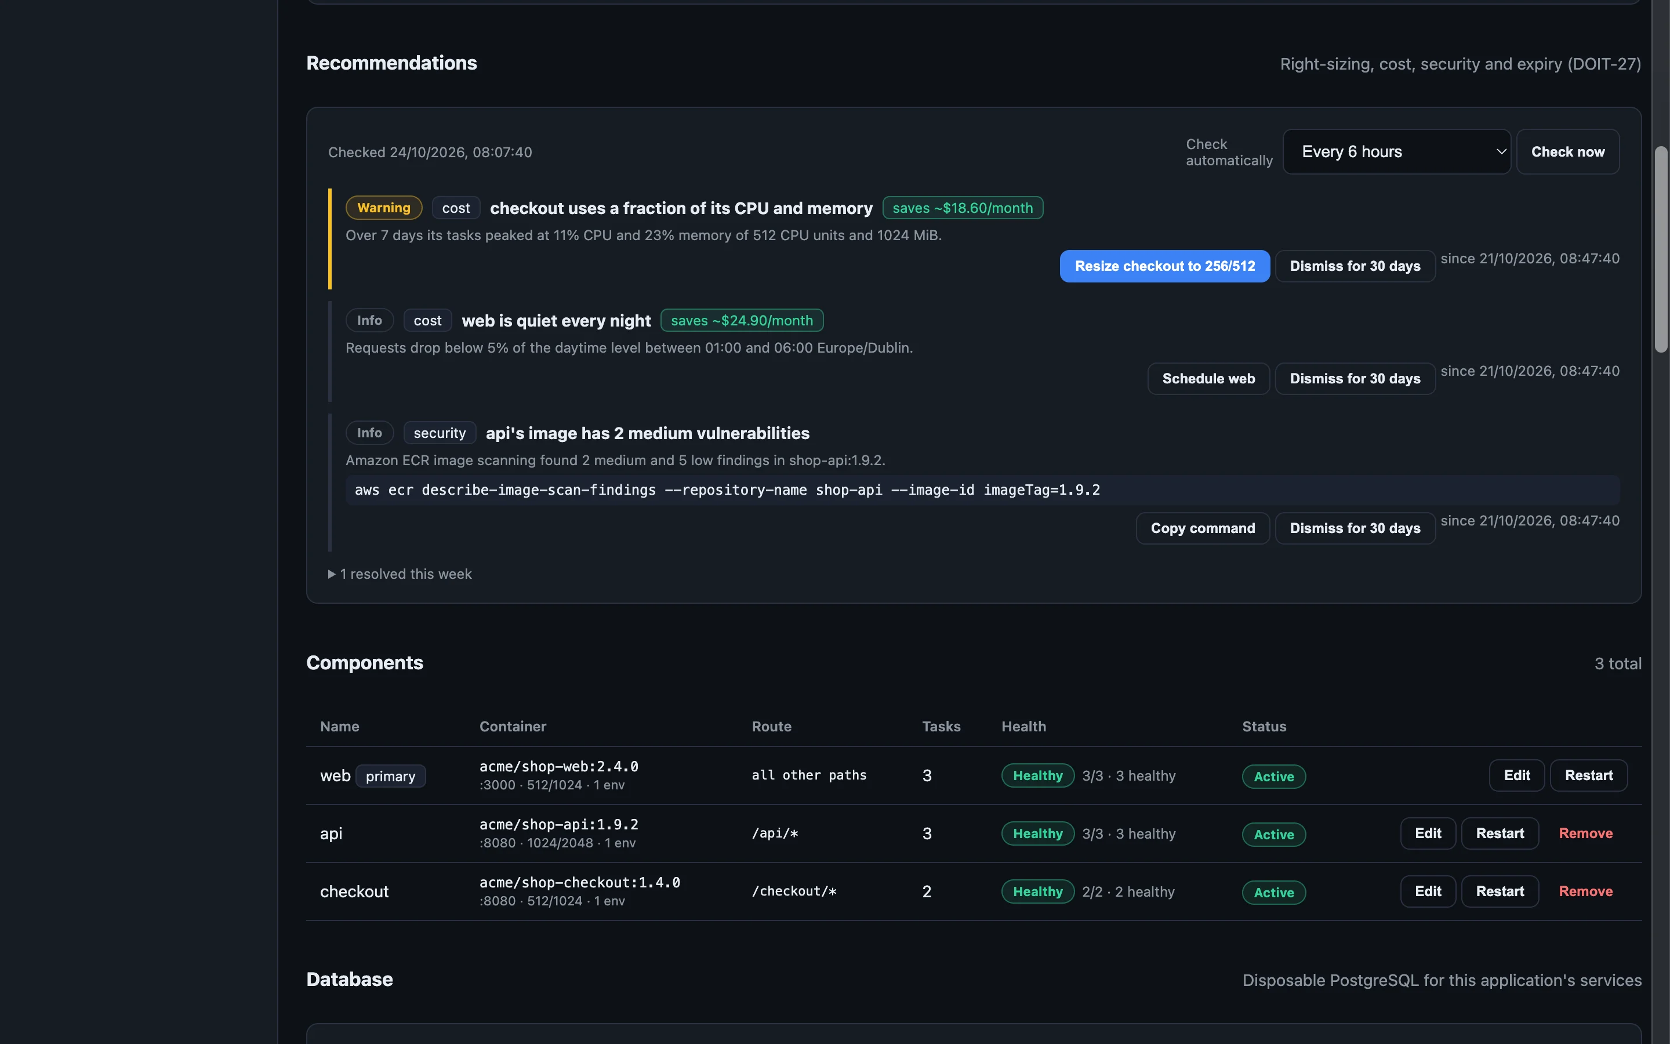Remove the api component
The width and height of the screenshot is (1670, 1044).
[1586, 833]
